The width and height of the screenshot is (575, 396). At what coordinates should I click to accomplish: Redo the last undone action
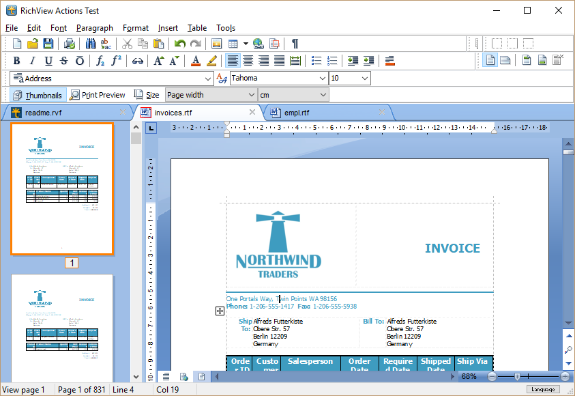pyautogui.click(x=196, y=44)
